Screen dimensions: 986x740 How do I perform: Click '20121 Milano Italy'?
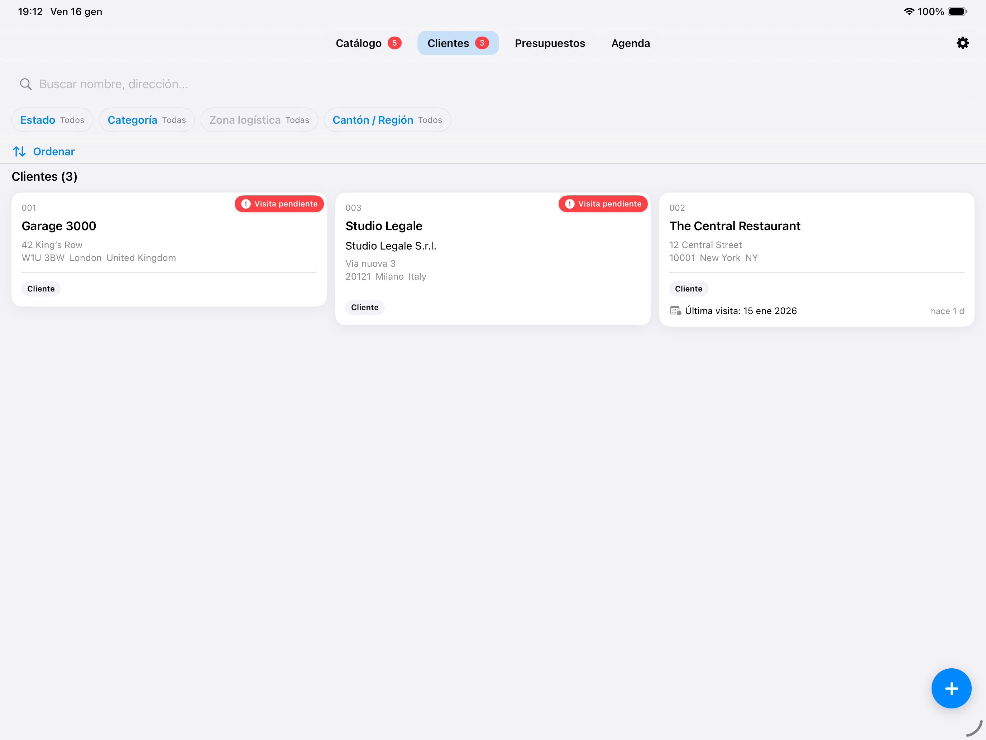pyautogui.click(x=386, y=276)
